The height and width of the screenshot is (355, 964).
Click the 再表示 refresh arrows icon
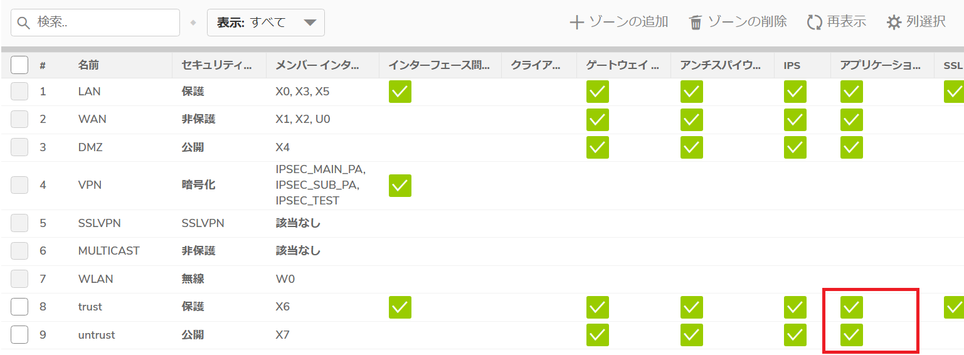[x=814, y=23]
